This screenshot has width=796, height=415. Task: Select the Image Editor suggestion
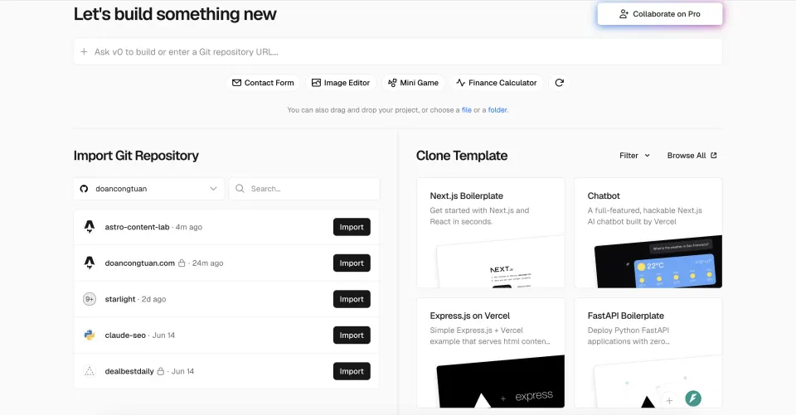click(x=341, y=83)
